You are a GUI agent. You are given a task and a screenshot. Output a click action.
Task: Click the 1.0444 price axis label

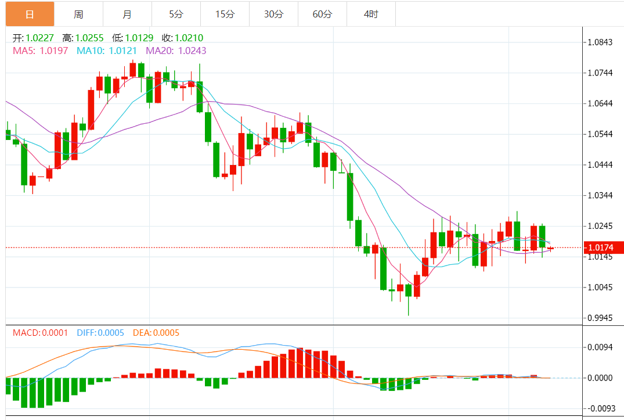(x=600, y=165)
